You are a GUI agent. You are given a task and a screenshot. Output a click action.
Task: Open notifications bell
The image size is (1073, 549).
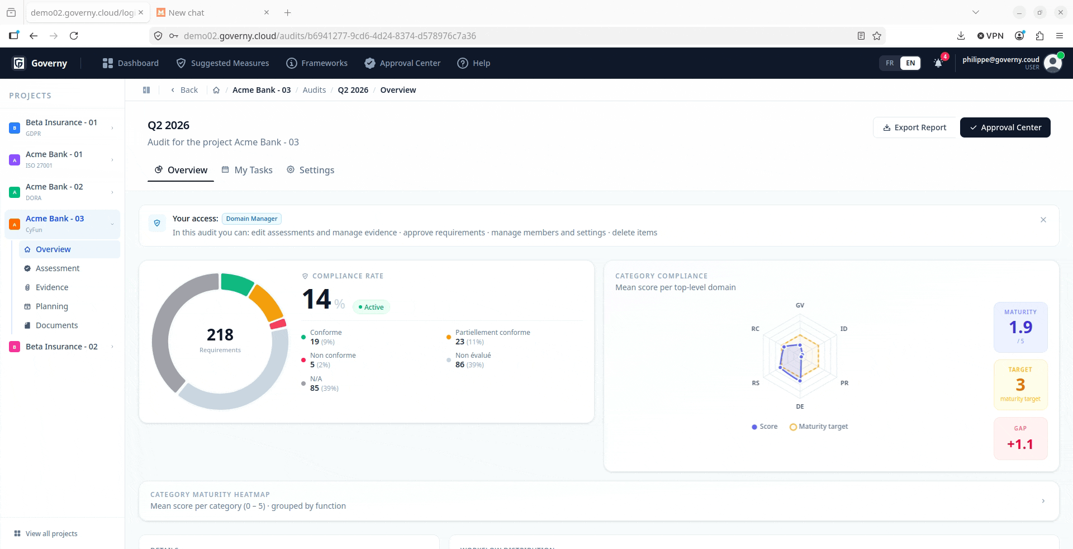[x=938, y=63]
